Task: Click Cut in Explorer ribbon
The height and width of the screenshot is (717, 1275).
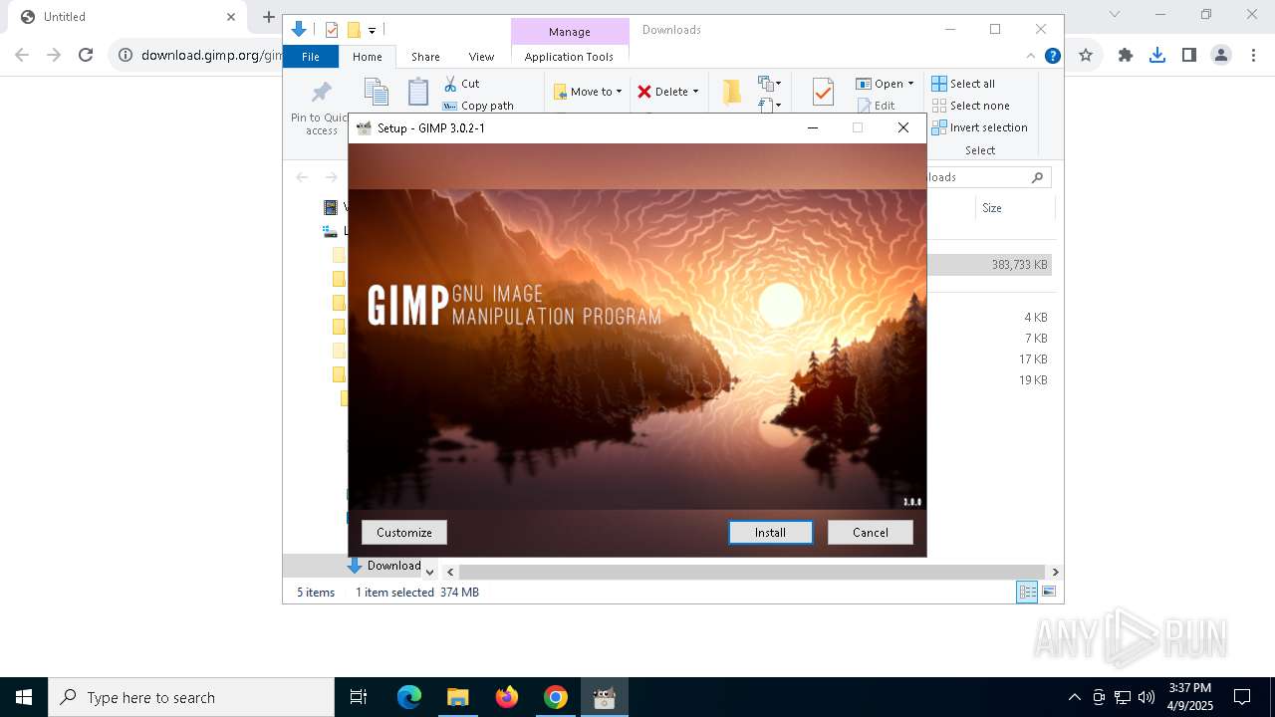Action: click(461, 84)
